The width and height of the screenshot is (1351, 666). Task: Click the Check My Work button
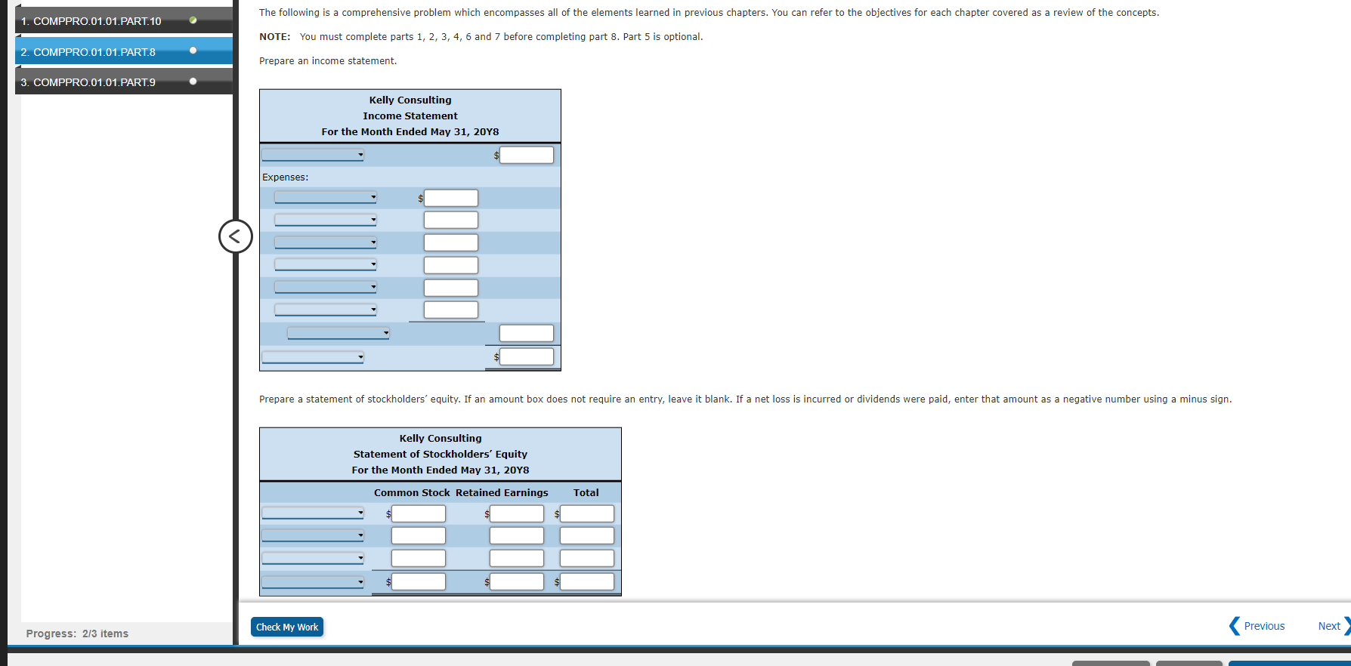pyautogui.click(x=287, y=627)
